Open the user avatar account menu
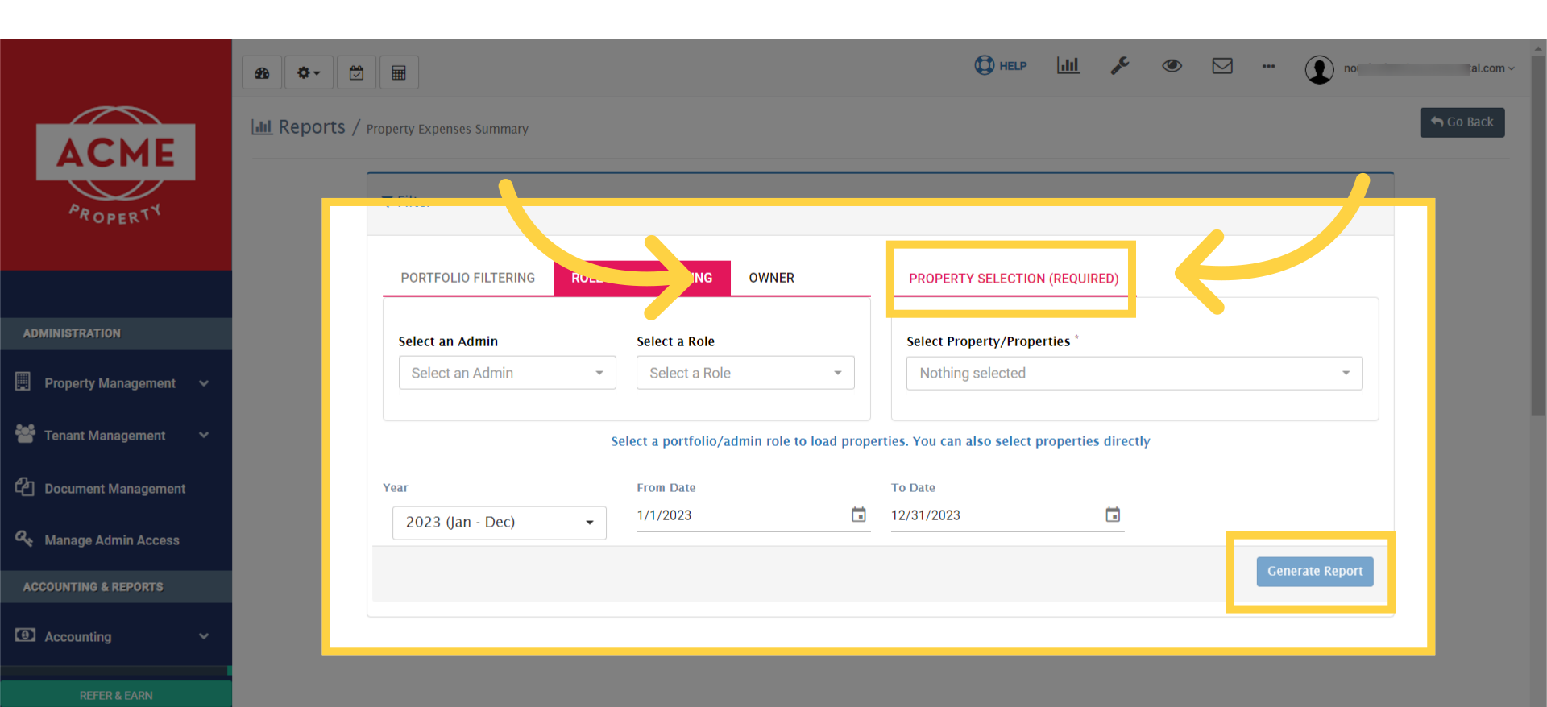Screen dimensions: 1547x707 point(1319,69)
